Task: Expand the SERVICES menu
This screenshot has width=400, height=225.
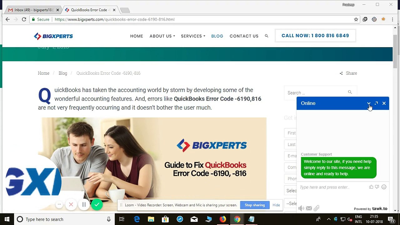Action: (193, 36)
